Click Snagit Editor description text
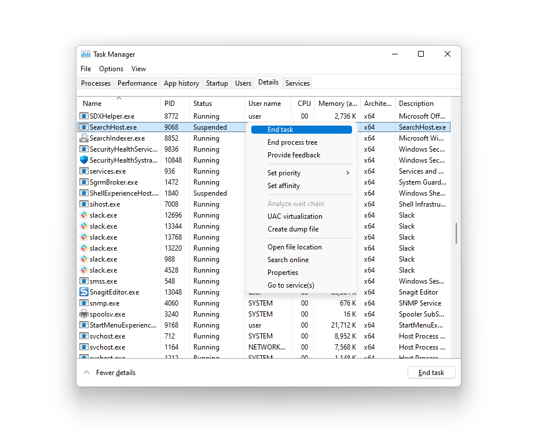535x430 pixels. [418, 292]
